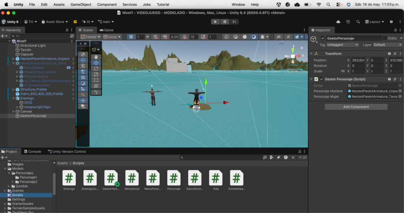
Task: Collapse the Enemigo hierarchy item
Action: tap(13, 98)
